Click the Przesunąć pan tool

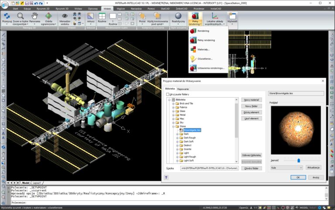(x=7, y=17)
